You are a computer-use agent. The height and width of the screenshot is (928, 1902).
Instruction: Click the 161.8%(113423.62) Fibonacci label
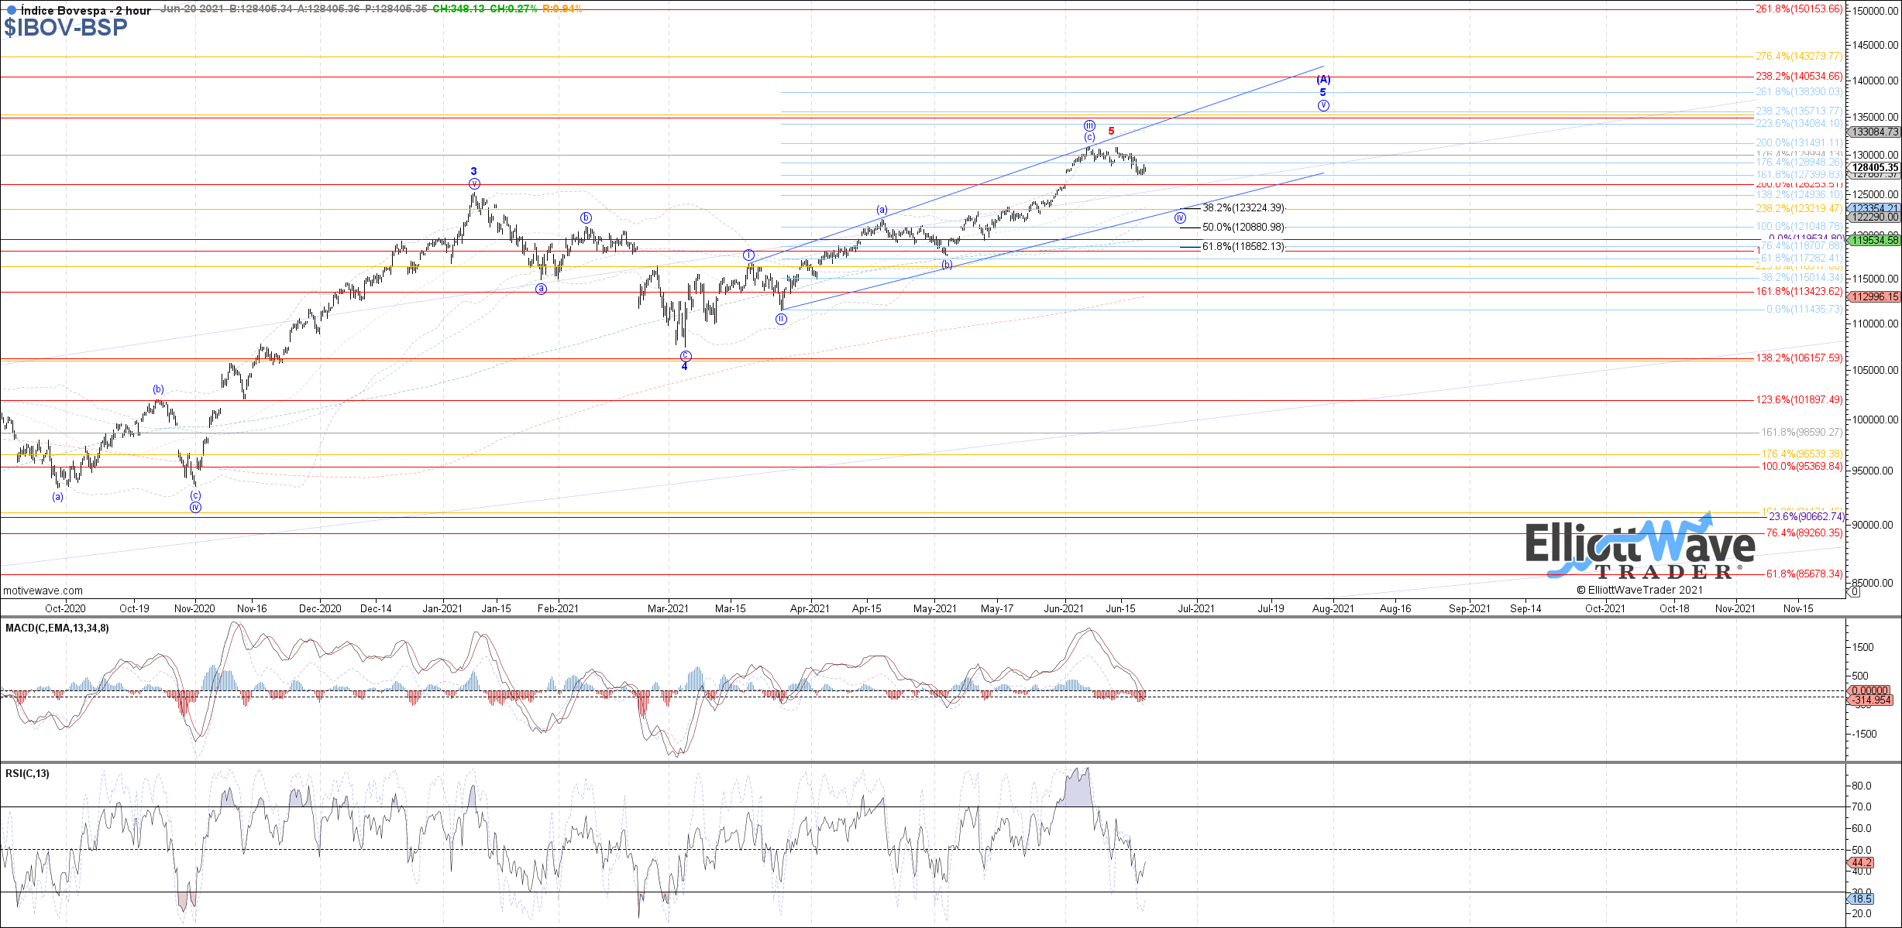tap(1799, 292)
